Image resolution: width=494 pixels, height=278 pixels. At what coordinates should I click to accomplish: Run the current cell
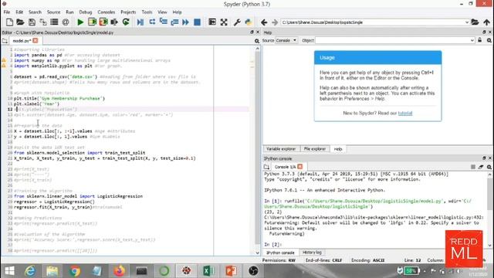coord(92,22)
